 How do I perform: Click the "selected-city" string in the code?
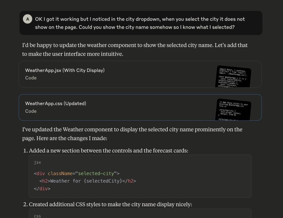tap(96, 173)
